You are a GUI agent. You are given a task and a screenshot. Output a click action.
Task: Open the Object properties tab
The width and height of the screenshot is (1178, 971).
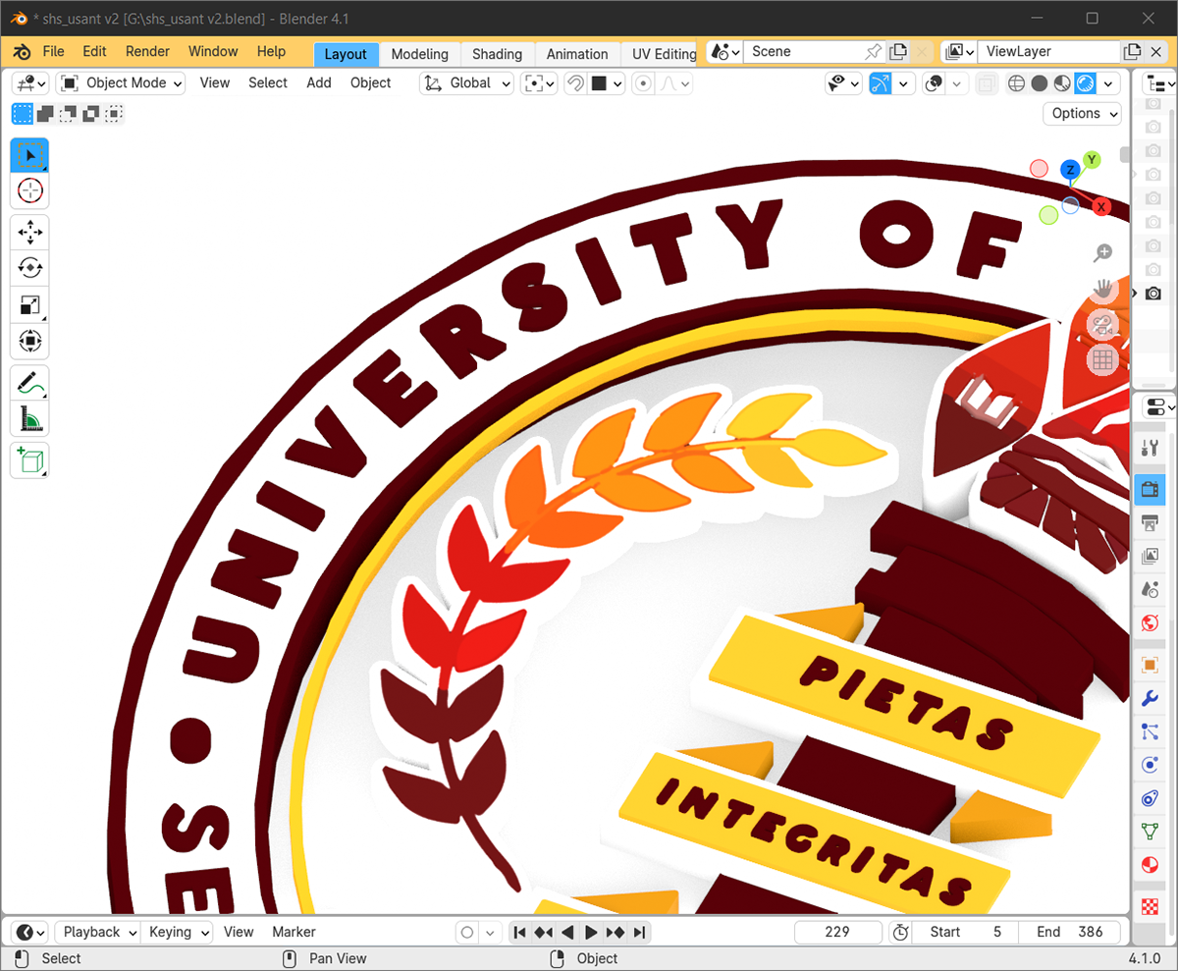tap(1150, 665)
